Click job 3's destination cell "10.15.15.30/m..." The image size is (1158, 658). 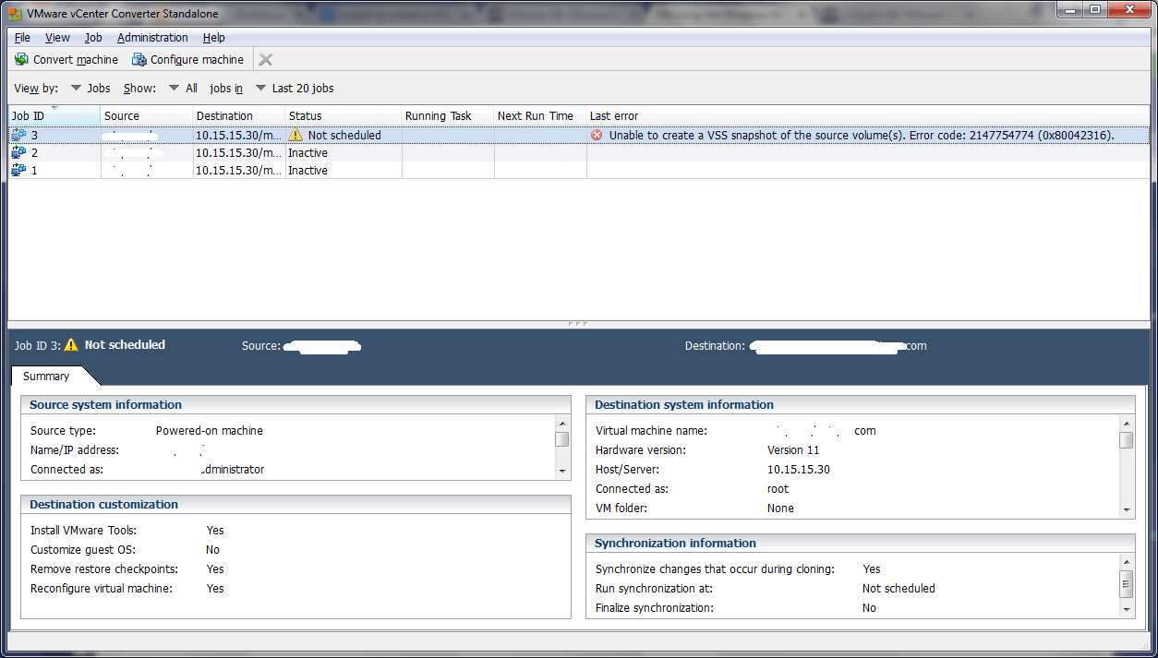(x=239, y=135)
